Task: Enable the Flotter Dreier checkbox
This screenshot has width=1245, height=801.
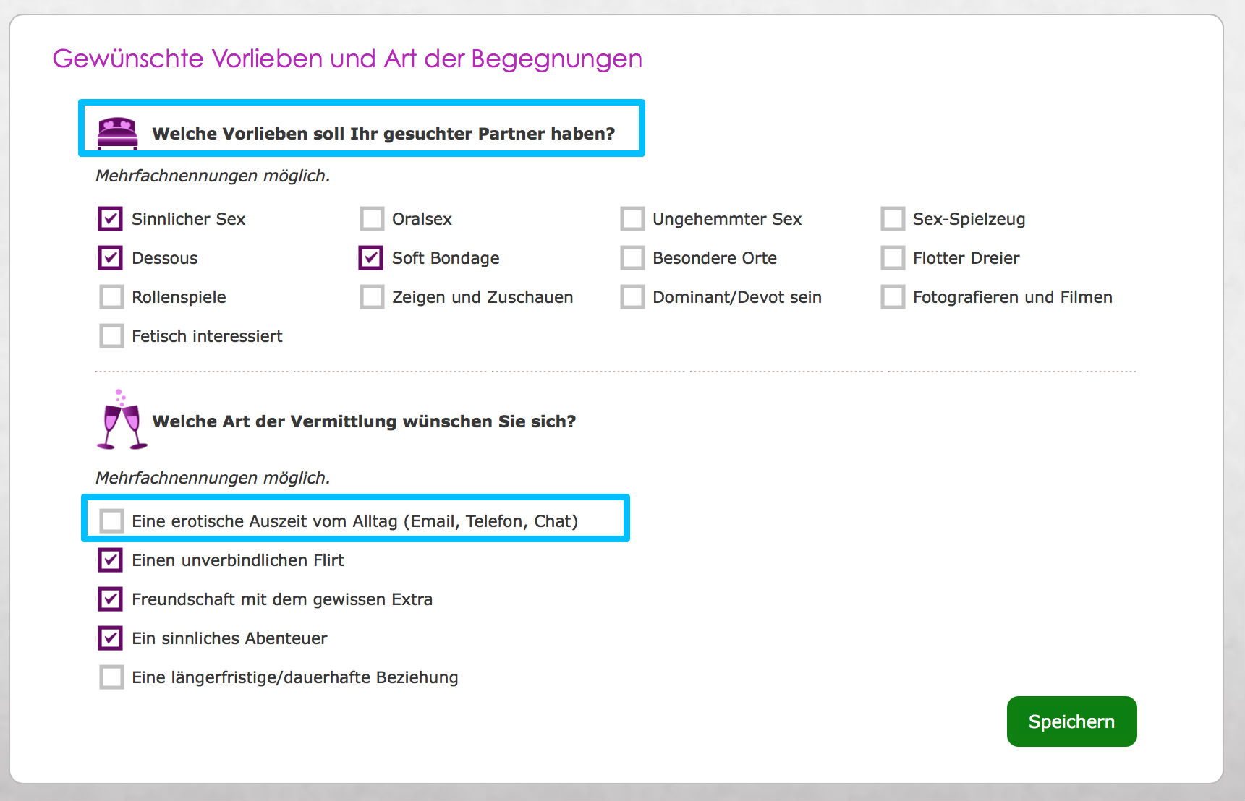Action: tap(893, 257)
